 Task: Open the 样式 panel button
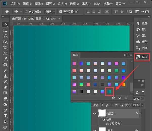pos(142,57)
